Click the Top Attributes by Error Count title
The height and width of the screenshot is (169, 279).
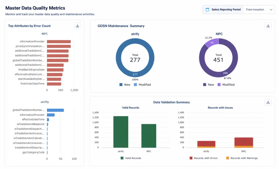(29, 26)
